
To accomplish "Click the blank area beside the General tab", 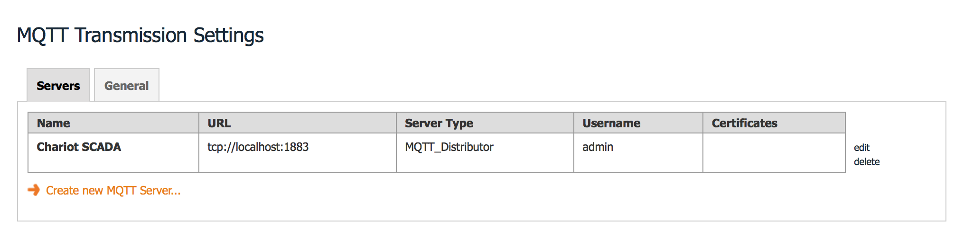I will point(551,85).
